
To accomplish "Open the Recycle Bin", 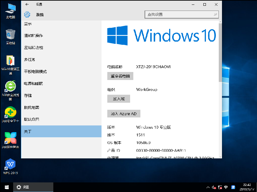I will pyautogui.click(x=10, y=34).
